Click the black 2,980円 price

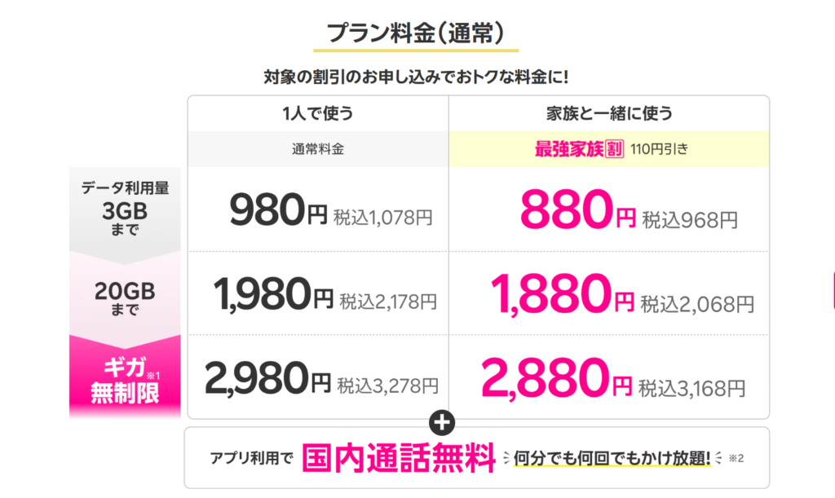pyautogui.click(x=268, y=380)
